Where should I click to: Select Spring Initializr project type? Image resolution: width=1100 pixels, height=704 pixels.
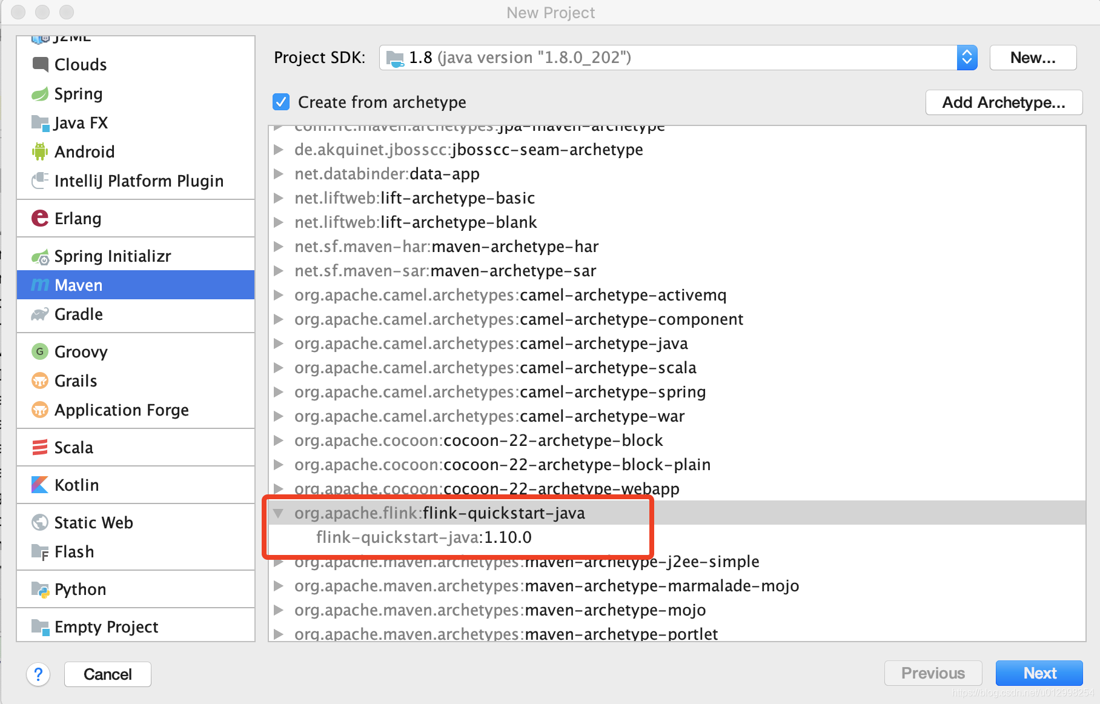tap(136, 256)
